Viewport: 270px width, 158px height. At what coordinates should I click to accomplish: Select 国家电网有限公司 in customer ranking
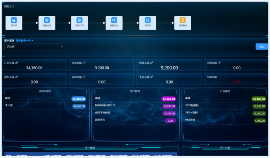pyautogui.click(x=105, y=105)
